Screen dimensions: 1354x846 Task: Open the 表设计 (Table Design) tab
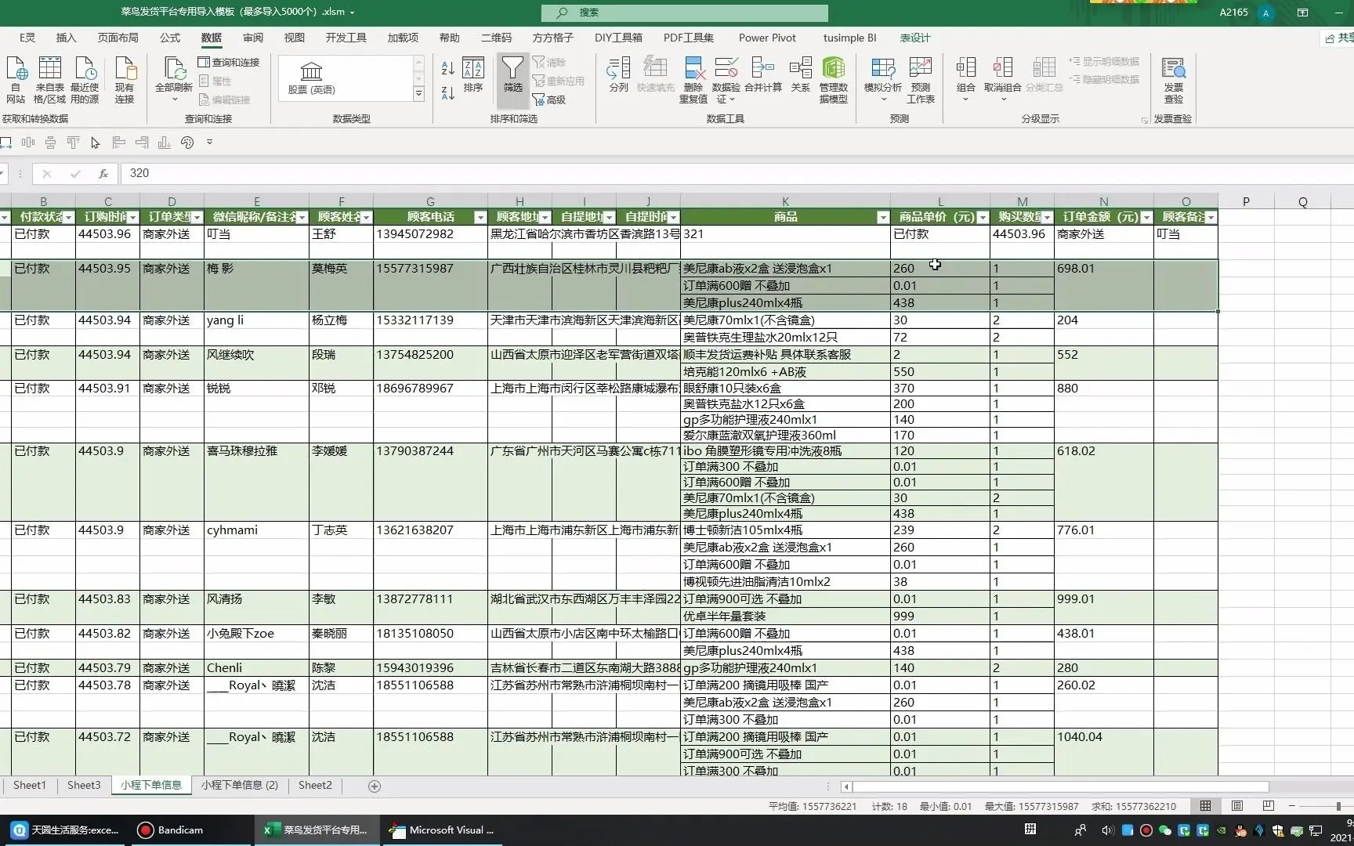pyautogui.click(x=915, y=38)
